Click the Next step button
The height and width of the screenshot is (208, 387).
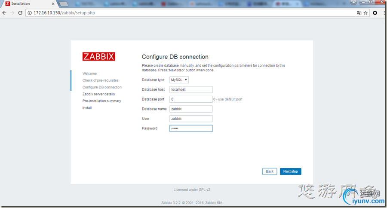click(x=291, y=171)
